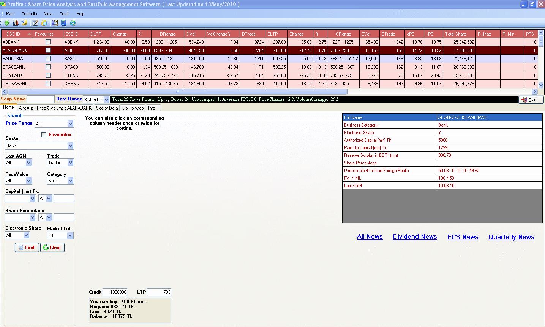Viewport: 545px width, 327px height.
Task: Open the Date Range dropdown
Action: (106, 100)
